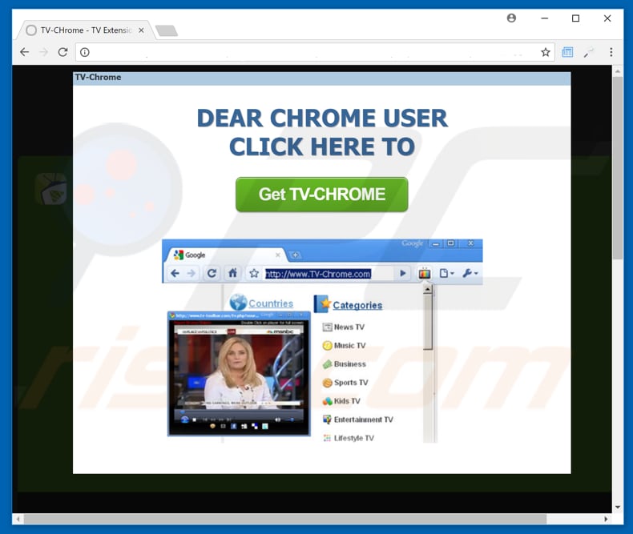Click the globe icon next to Countries
Screen dimensions: 633x534
[x=238, y=303]
